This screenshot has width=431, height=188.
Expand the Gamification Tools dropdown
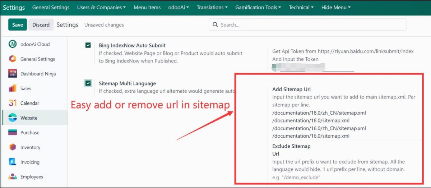click(x=259, y=7)
